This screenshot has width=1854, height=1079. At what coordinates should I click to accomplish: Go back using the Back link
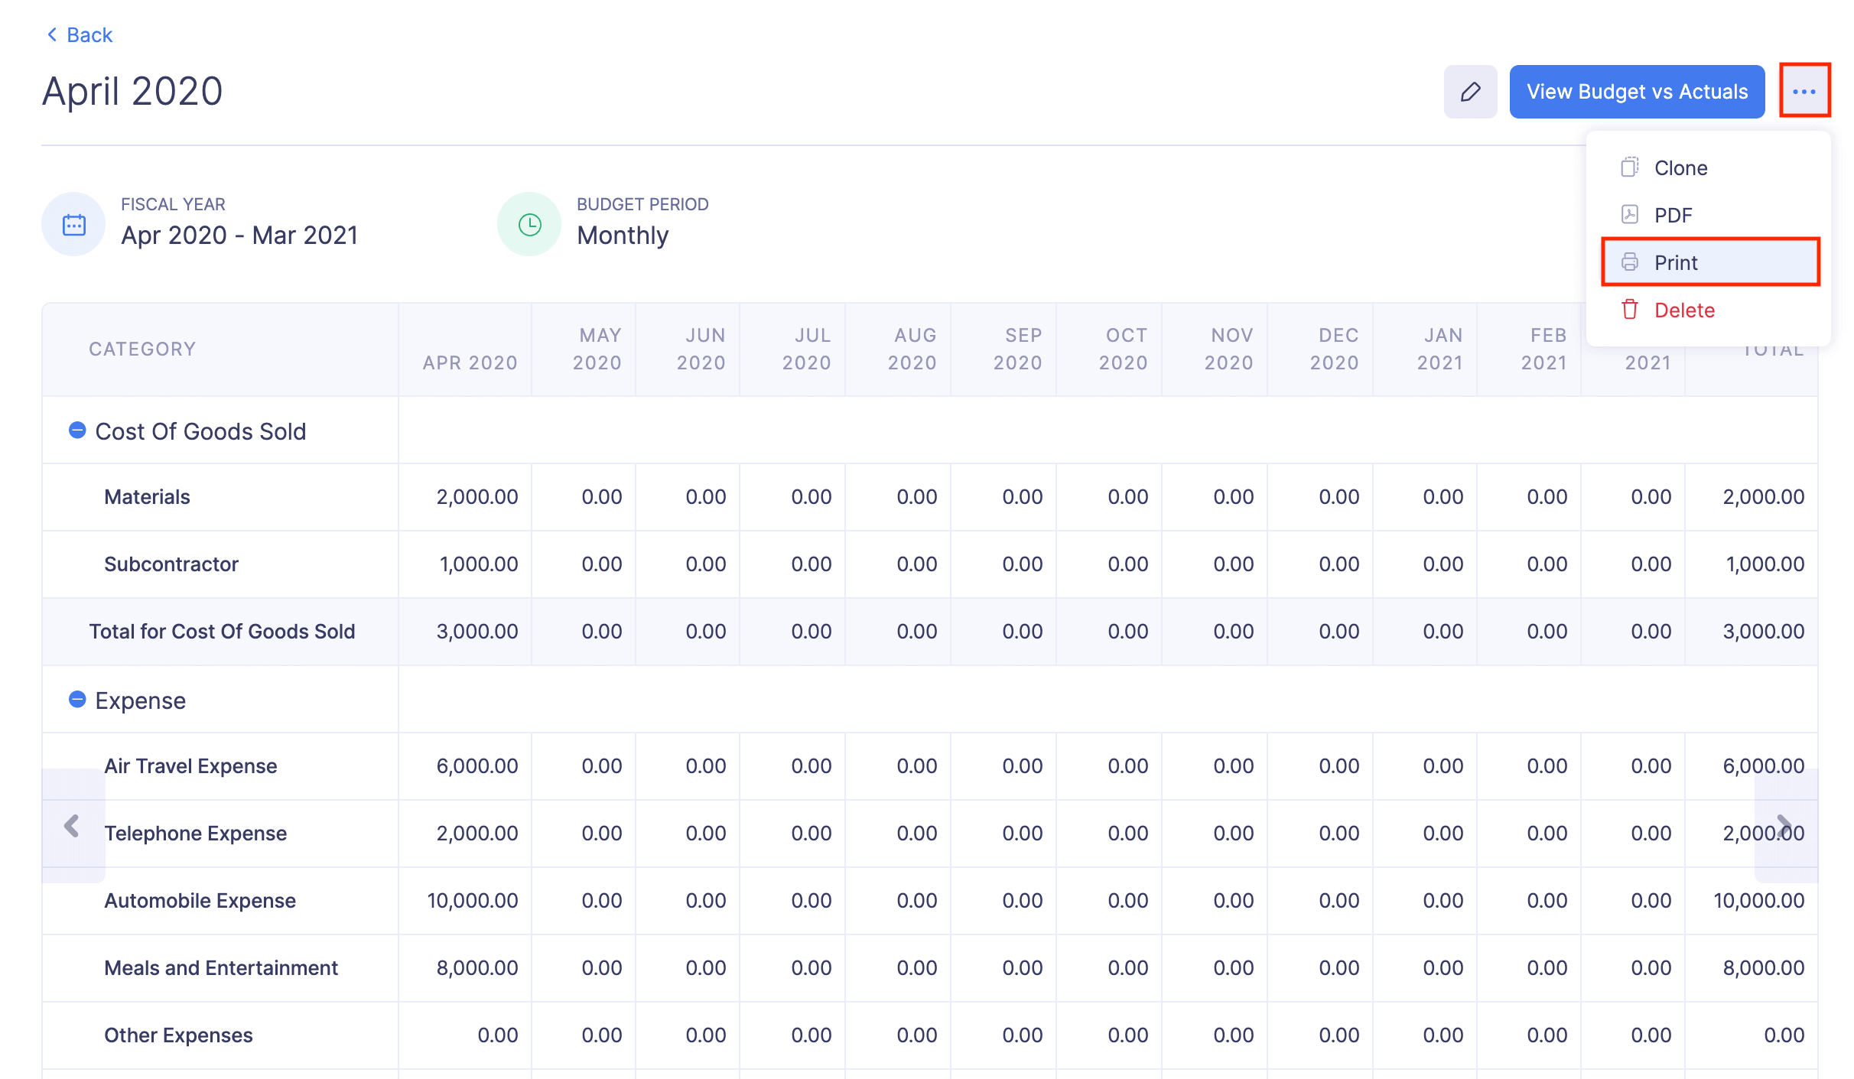[80, 34]
